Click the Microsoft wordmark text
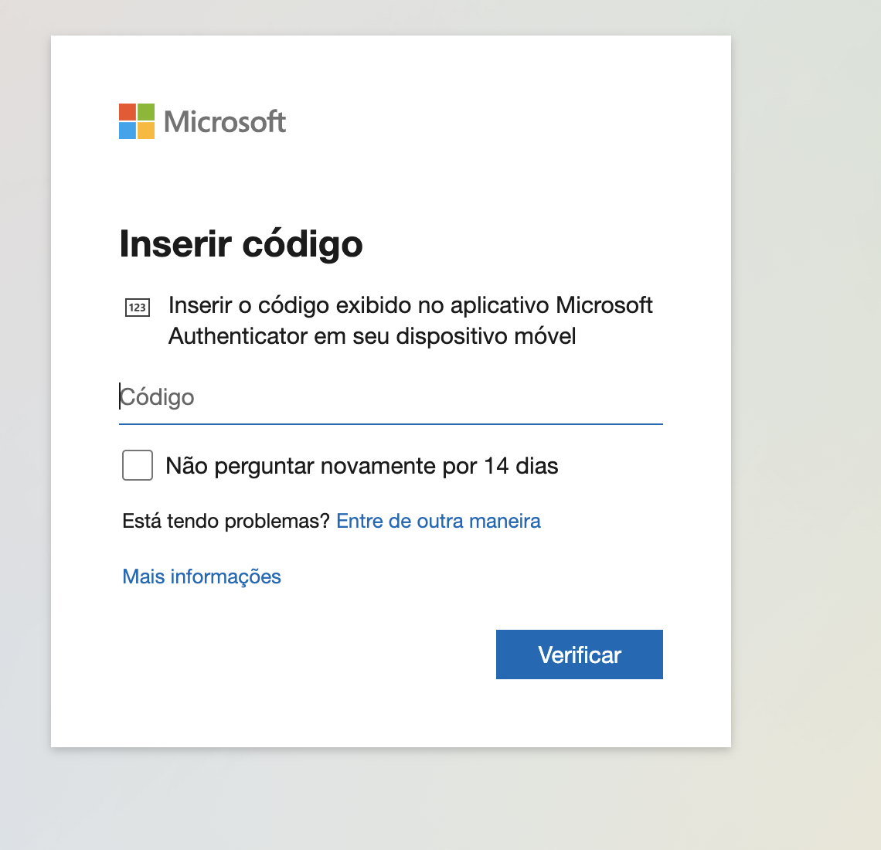The height and width of the screenshot is (850, 881). [225, 122]
